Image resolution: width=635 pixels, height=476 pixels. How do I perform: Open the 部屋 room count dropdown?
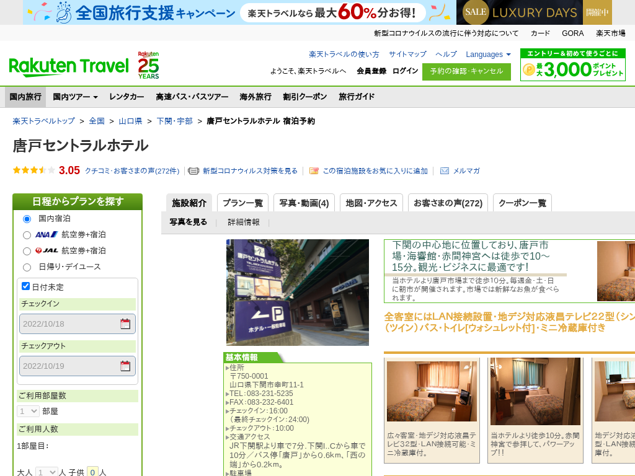[28, 412]
